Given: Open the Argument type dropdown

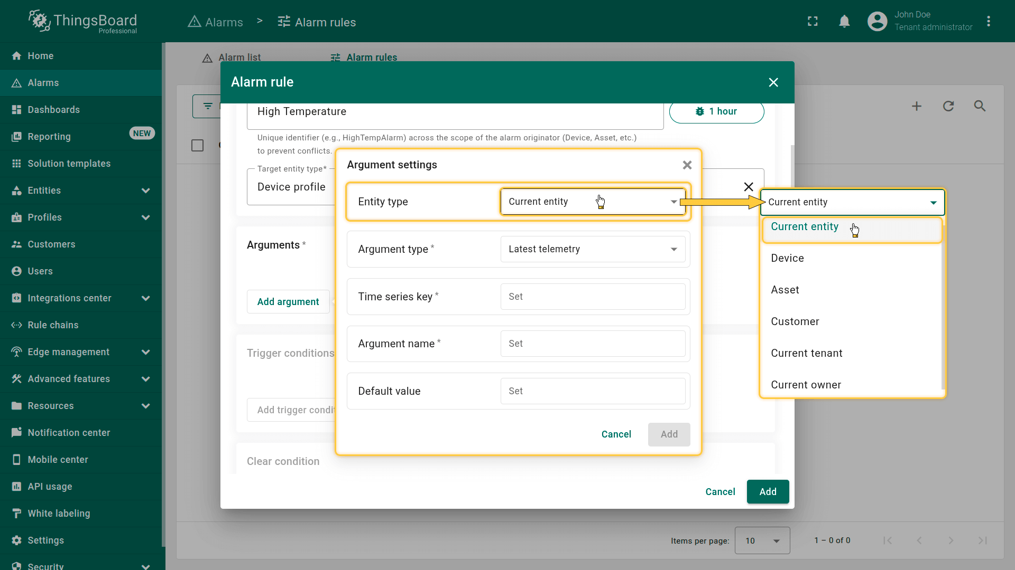Looking at the screenshot, I should 593,249.
